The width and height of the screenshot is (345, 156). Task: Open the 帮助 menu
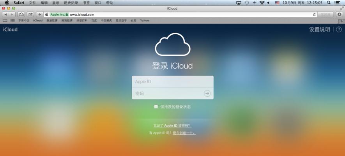110,3
